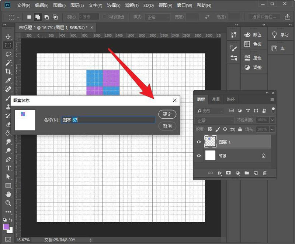
Task: Open the 不透明度 opacity dropdown arrow
Action: [272, 120]
